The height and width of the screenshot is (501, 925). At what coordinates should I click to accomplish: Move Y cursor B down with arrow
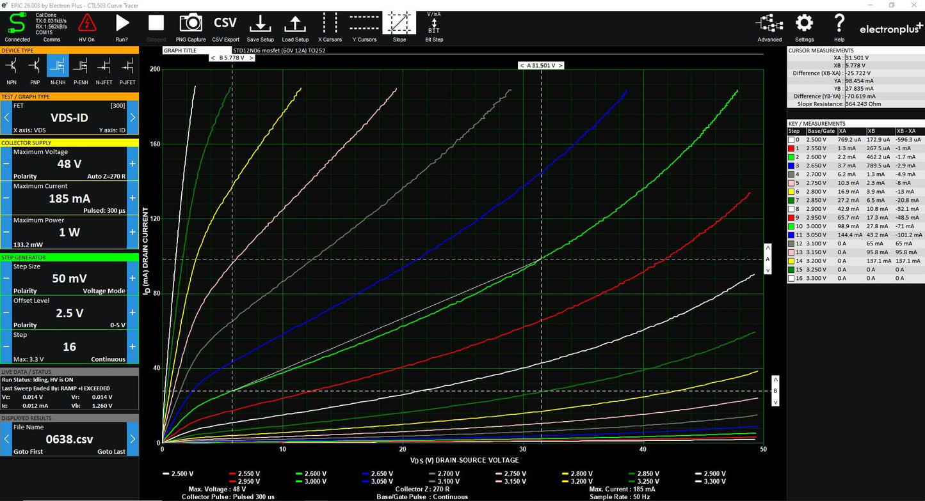point(775,402)
